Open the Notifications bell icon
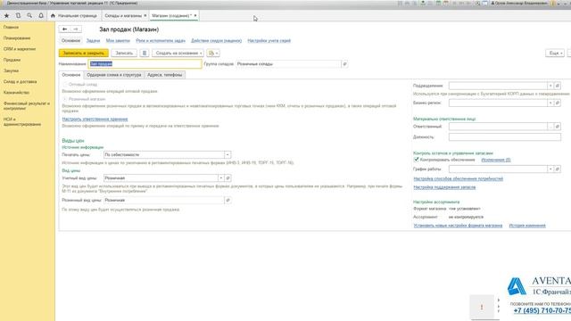571x321 pixels. 41,16
